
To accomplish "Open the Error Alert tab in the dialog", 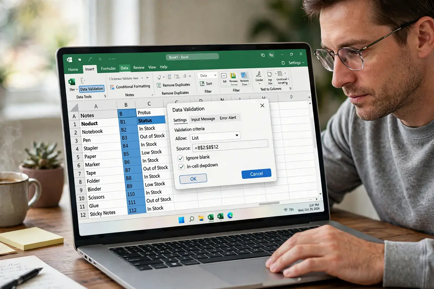I will 228,118.
